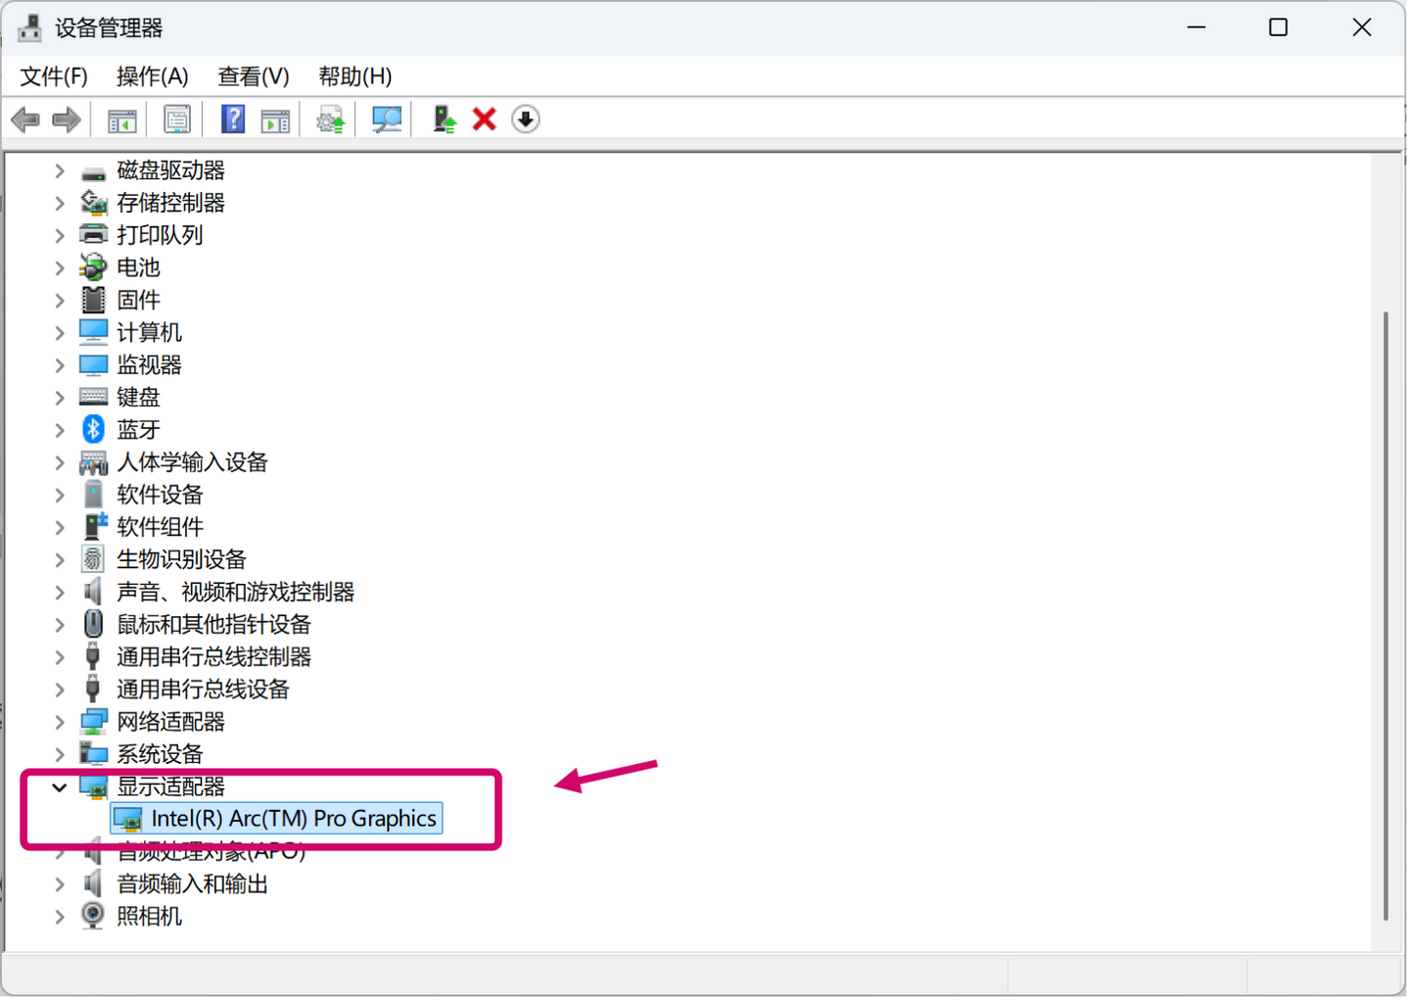Viewport: 1410px width, 1001px height.
Task: Click the Update driver toolbar icon
Action: pos(331,120)
